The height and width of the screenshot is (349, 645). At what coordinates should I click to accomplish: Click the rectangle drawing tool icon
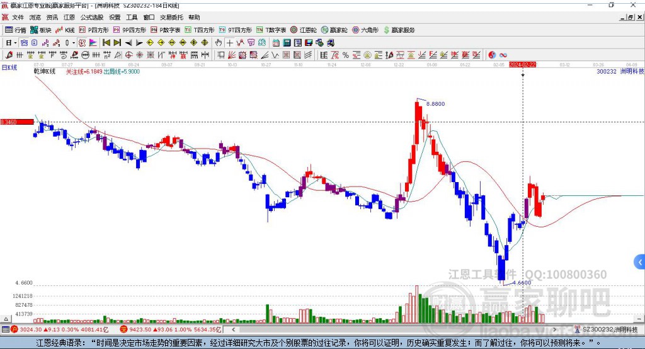pos(221,55)
